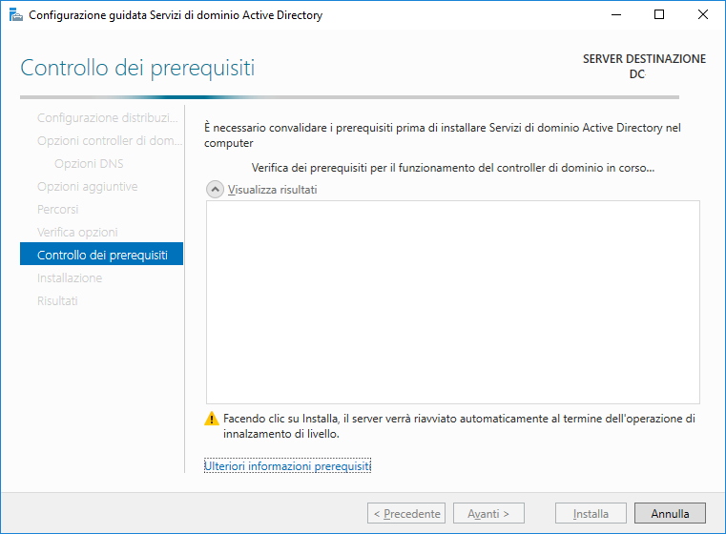Click the Precedente button

(406, 513)
